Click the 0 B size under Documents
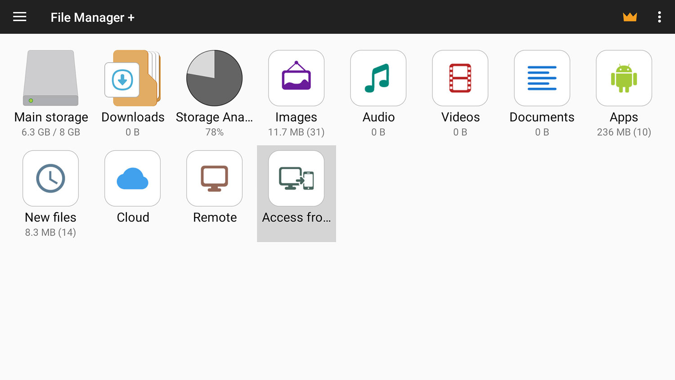The height and width of the screenshot is (380, 675). 542,132
